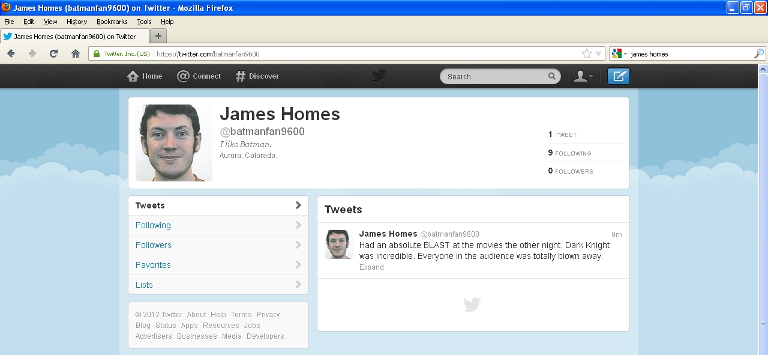Open a new tab with plus button

click(x=158, y=36)
